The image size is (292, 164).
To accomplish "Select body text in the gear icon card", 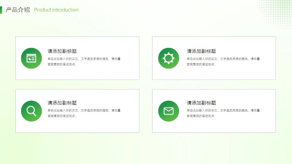I will (x=223, y=62).
